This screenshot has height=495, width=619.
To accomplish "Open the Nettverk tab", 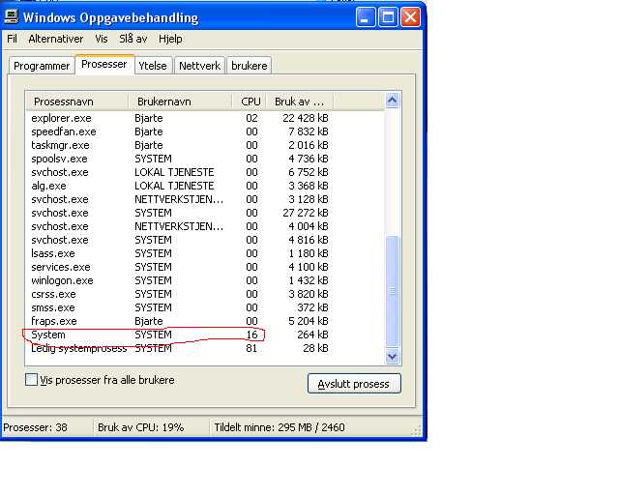I will (200, 66).
